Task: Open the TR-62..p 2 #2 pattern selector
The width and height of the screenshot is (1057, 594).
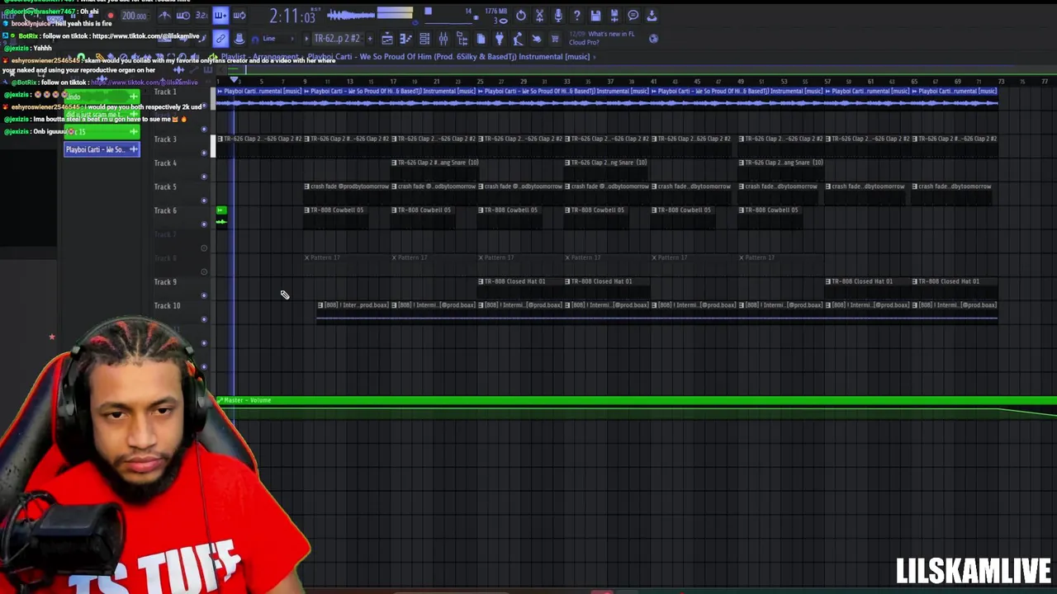Action: point(337,39)
